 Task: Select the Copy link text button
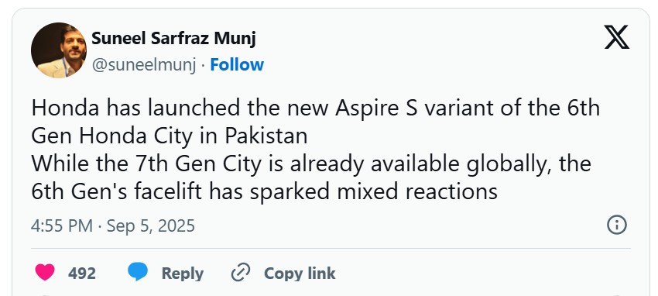(300, 274)
